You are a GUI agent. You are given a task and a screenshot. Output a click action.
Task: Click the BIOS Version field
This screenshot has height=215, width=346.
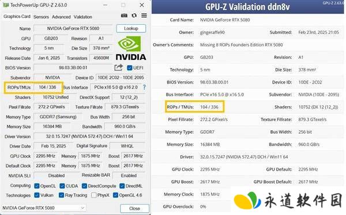click(73, 67)
